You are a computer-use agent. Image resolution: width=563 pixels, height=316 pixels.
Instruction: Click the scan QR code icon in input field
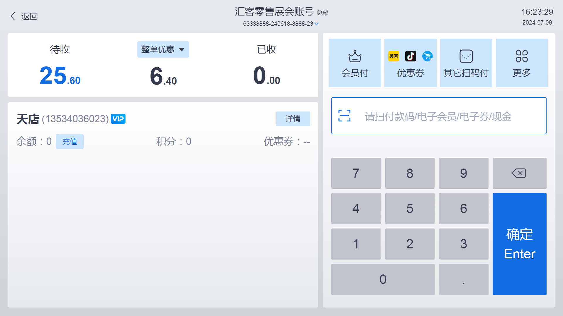(x=345, y=115)
